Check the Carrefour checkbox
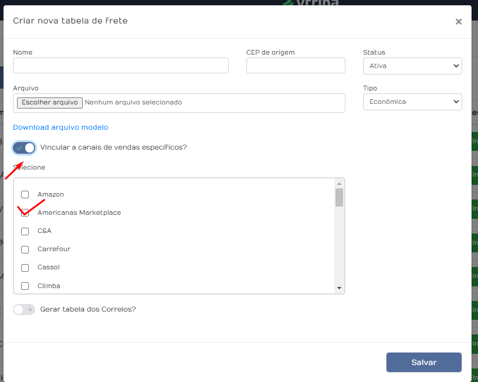The height and width of the screenshot is (382, 478). [25, 249]
